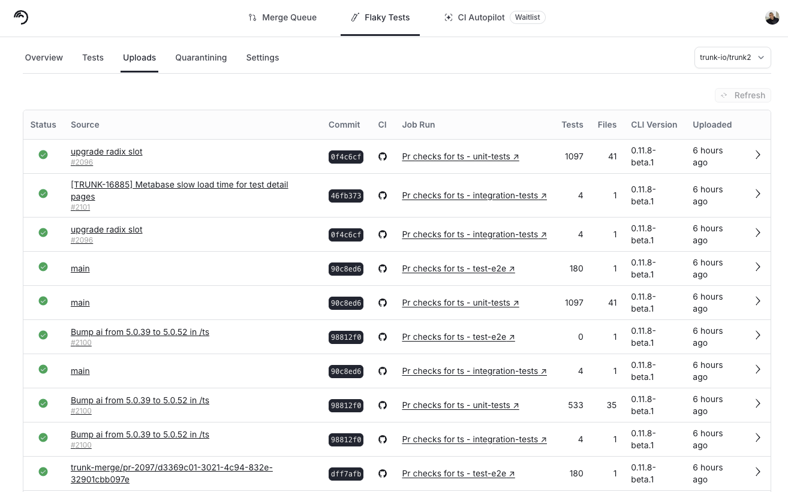Expand the last row chevron for dff7afb

757,472
